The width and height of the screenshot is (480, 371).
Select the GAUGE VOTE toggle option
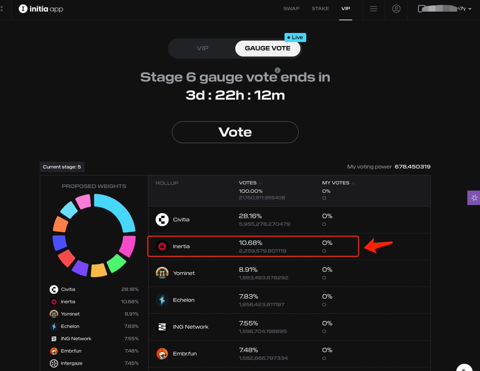(268, 48)
